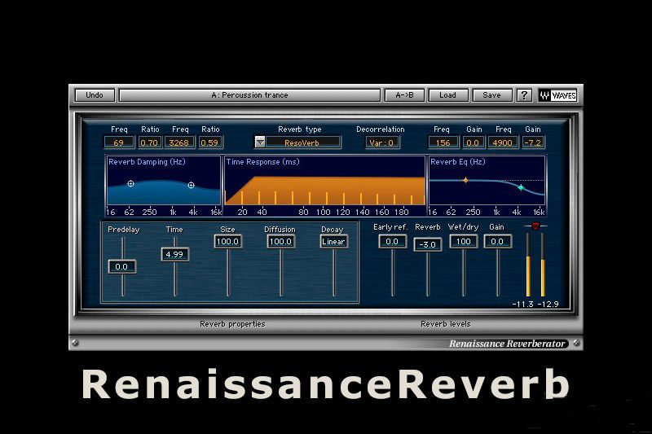Click the Time Response (ms) title

[x=262, y=162]
